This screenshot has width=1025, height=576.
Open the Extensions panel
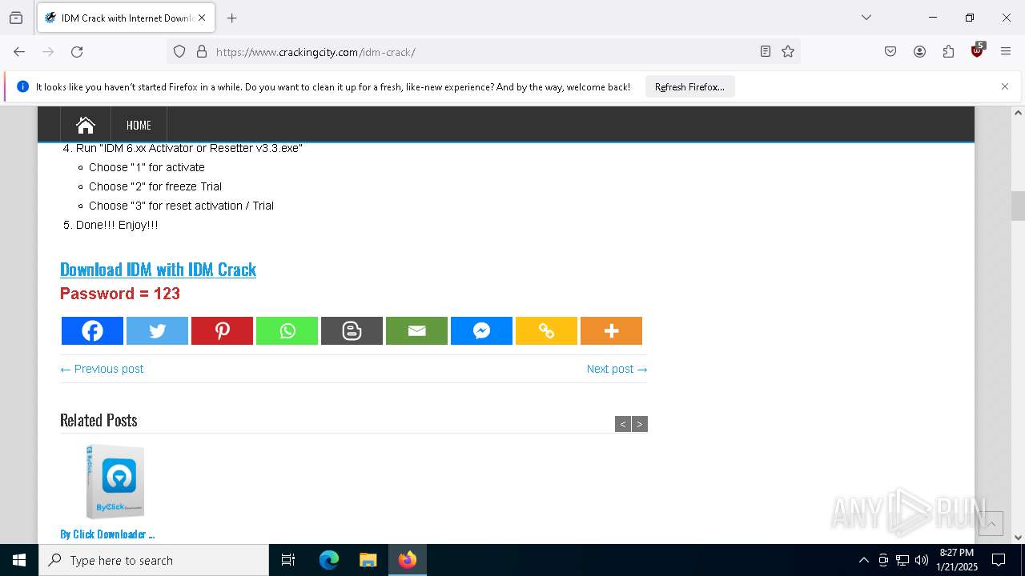point(948,52)
